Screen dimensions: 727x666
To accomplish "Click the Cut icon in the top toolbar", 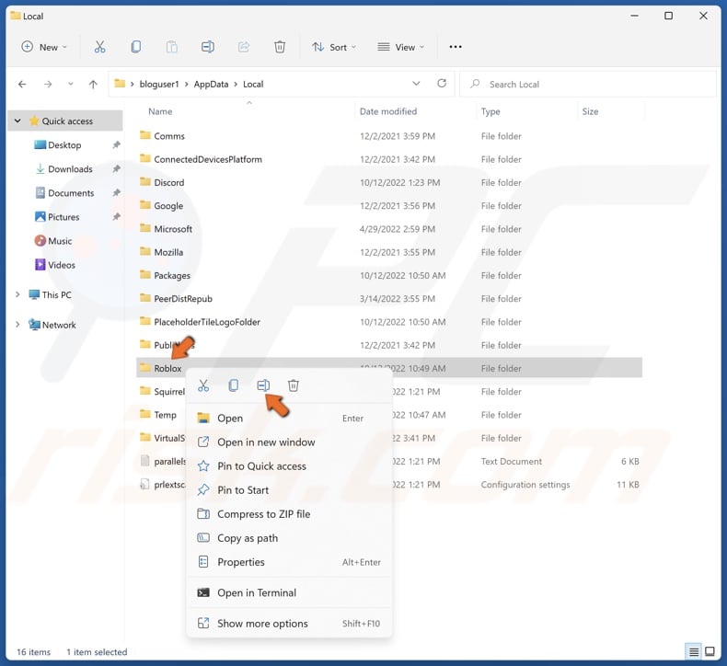I will tap(99, 47).
